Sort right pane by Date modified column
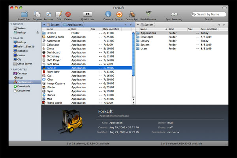This screenshot has width=237, height=158. click(209, 29)
